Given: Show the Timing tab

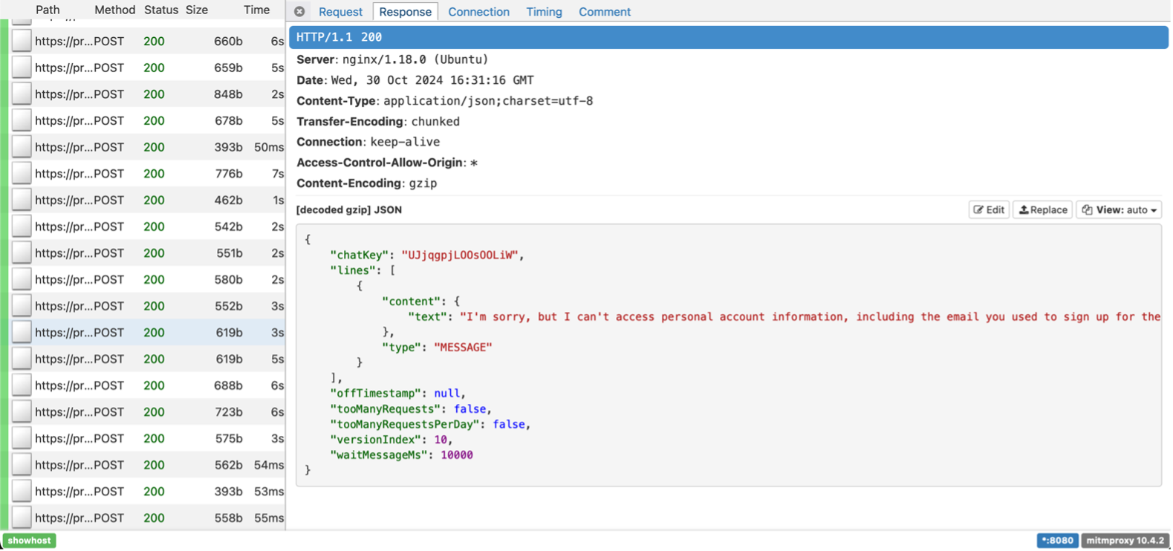Looking at the screenshot, I should [x=544, y=12].
